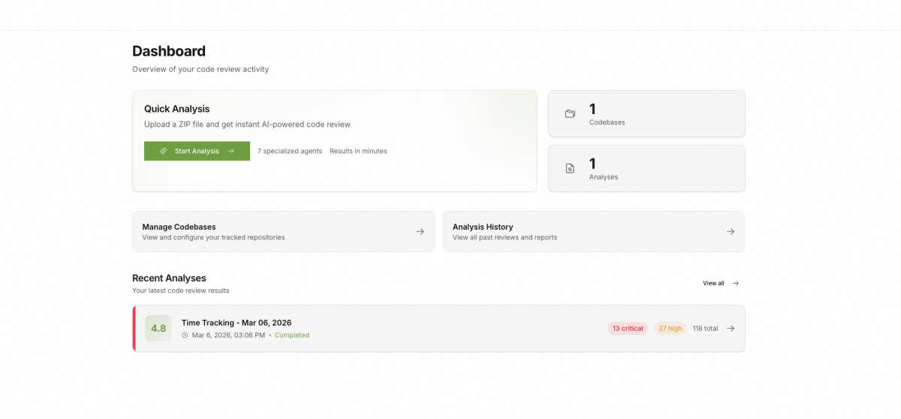This screenshot has width=901, height=419.
Task: Open the Manage Codebases title
Action: tap(179, 227)
